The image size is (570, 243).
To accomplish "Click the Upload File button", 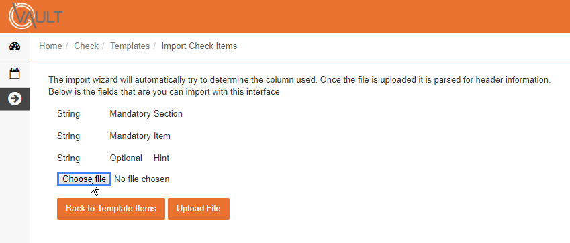I will (199, 209).
